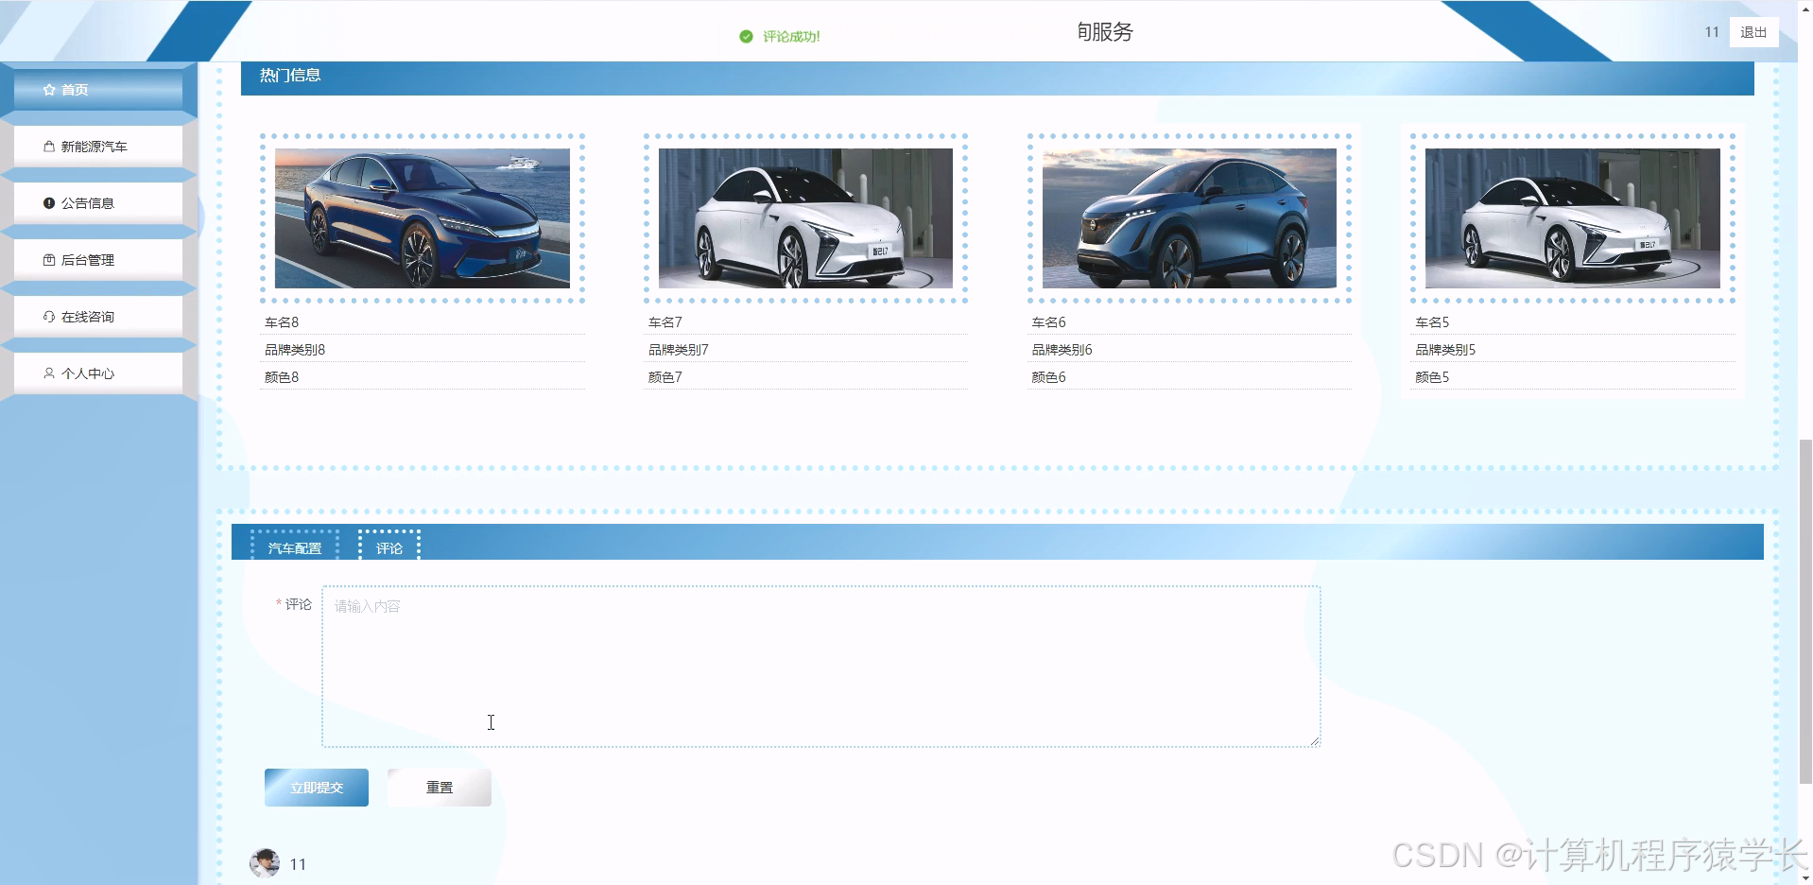1813x885 pixels.
Task: Open the 车名8 blue sedan image
Action: tap(423, 218)
